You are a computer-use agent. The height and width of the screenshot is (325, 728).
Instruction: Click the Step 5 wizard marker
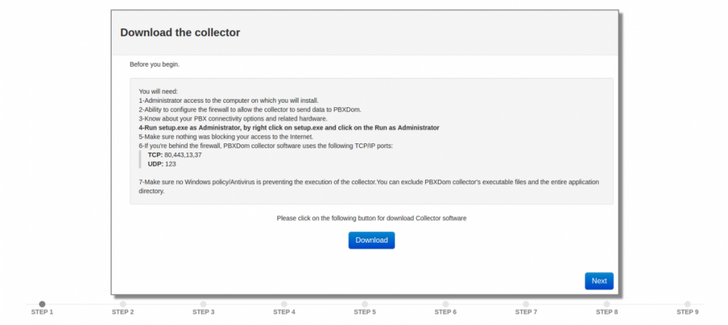(x=365, y=304)
